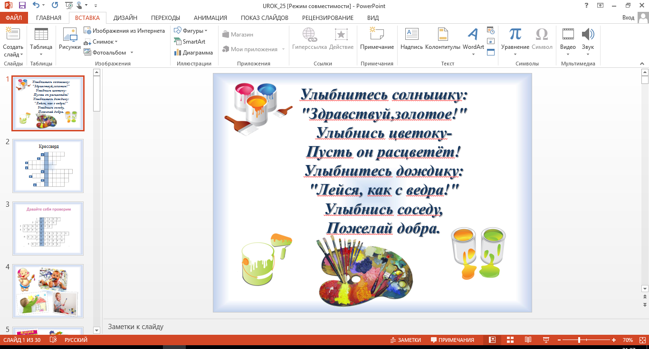Switch to АНИМАЦИЯ tab

tap(210, 18)
